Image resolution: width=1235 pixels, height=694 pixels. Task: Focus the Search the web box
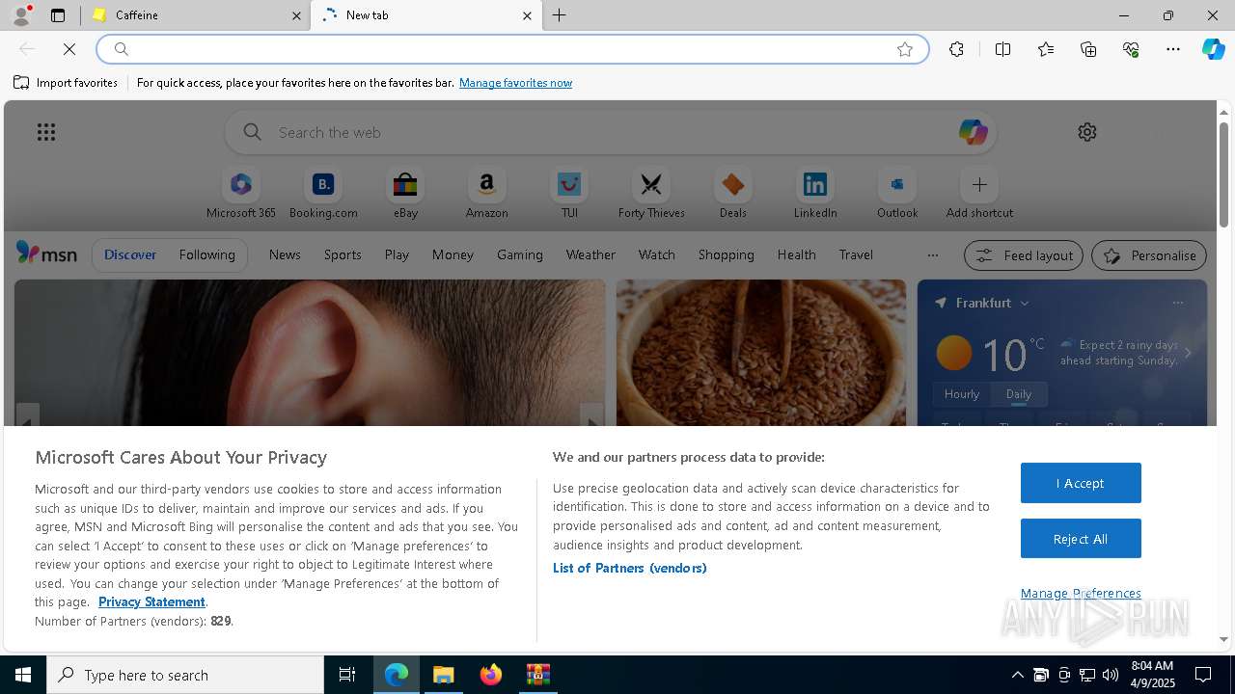tap(611, 132)
